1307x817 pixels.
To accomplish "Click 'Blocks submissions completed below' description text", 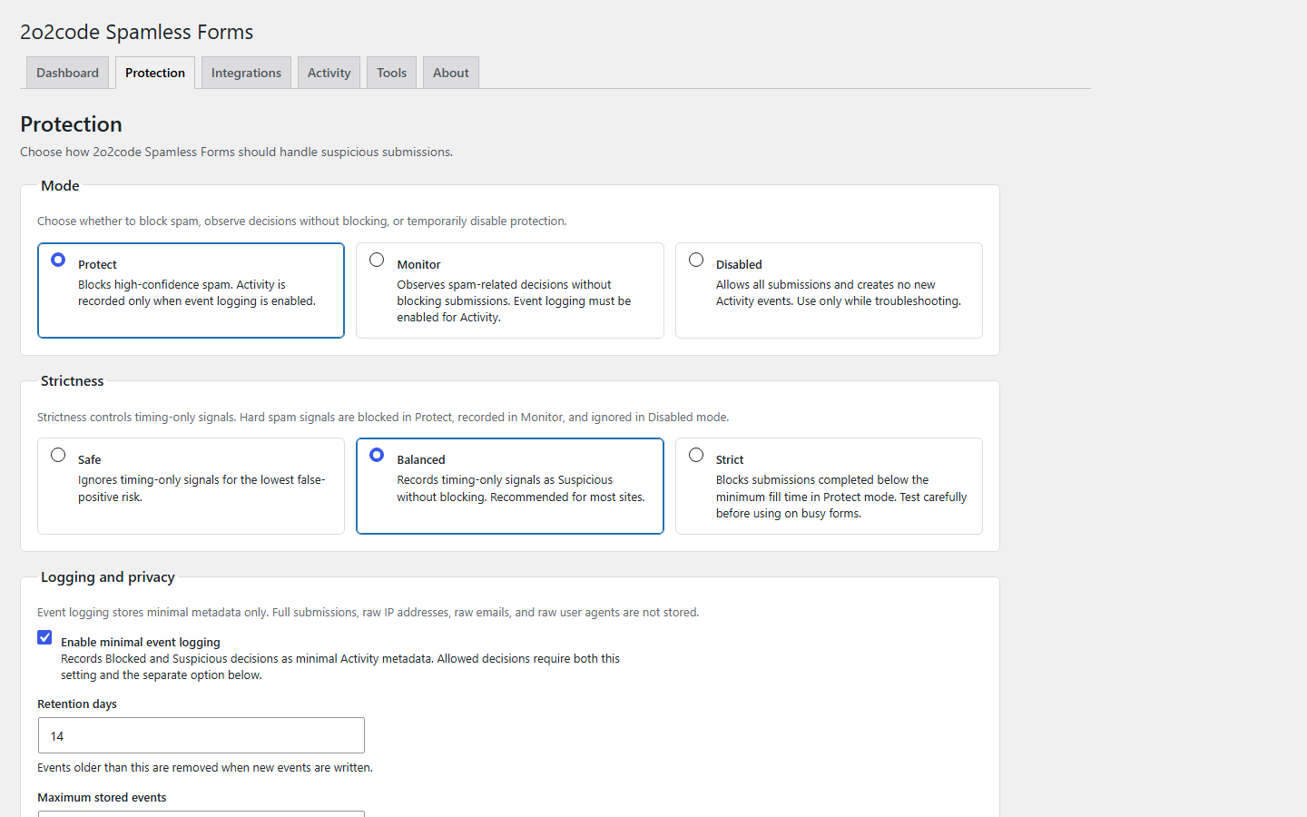I will tap(841, 497).
